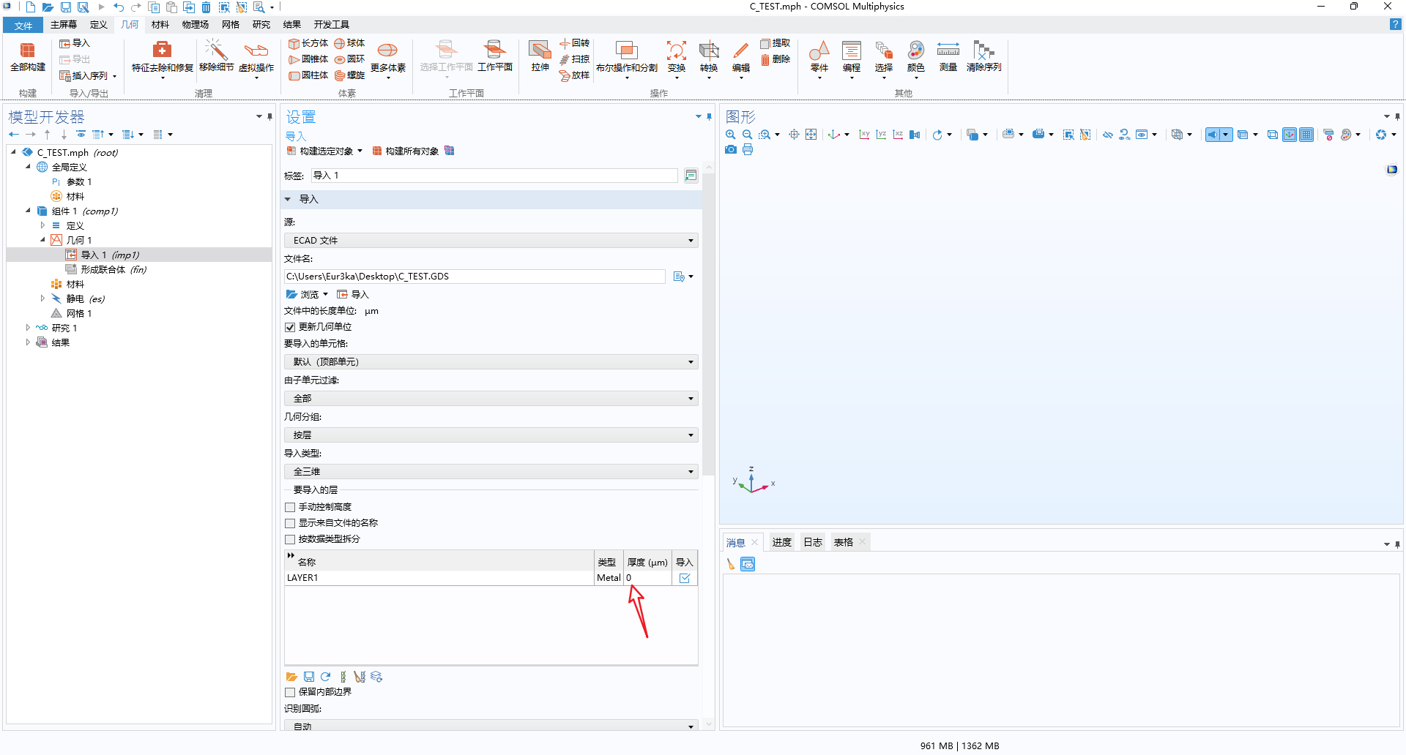This screenshot has height=755, width=1406.
Task: Collapse the 导入 section header
Action: [288, 199]
